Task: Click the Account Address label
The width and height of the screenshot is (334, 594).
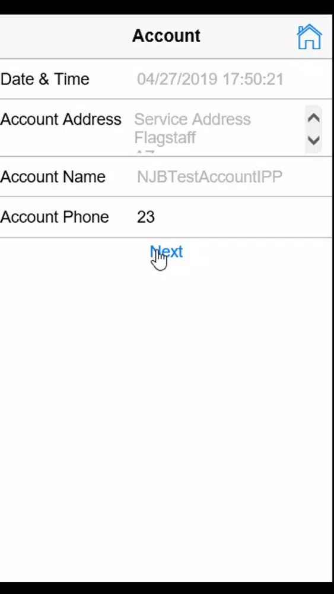Action: [x=61, y=119]
